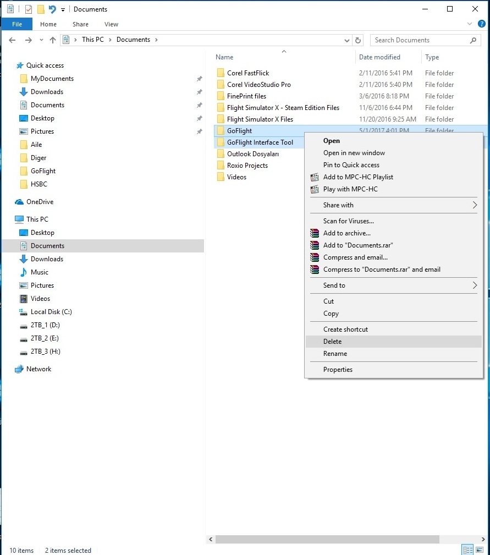This screenshot has height=555, width=490.
Task: Select the Corel VideoStudio Pro folder
Action: point(259,85)
